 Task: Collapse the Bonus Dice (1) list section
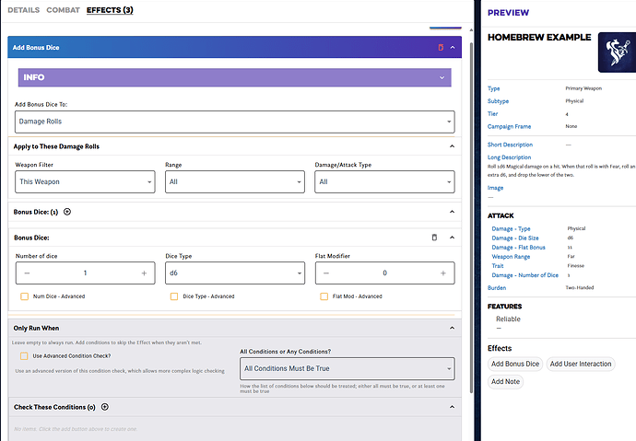point(452,212)
